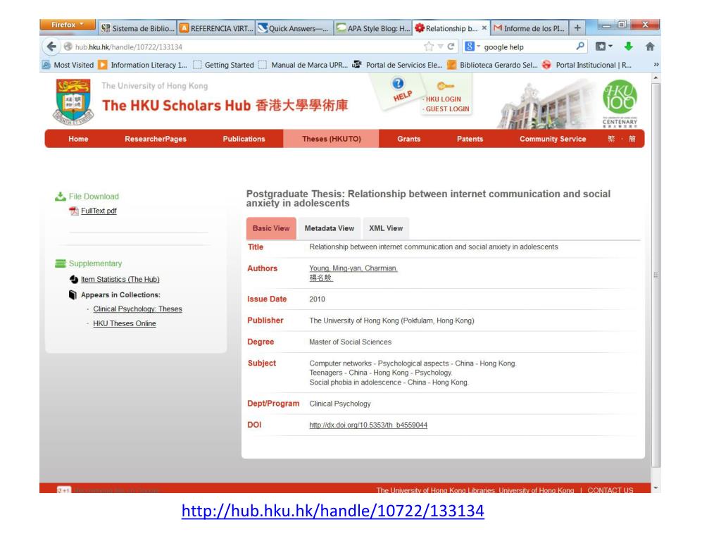721x541 pixels.
Task: Switch to Simplified Chinese 簡 icon
Action: click(632, 139)
